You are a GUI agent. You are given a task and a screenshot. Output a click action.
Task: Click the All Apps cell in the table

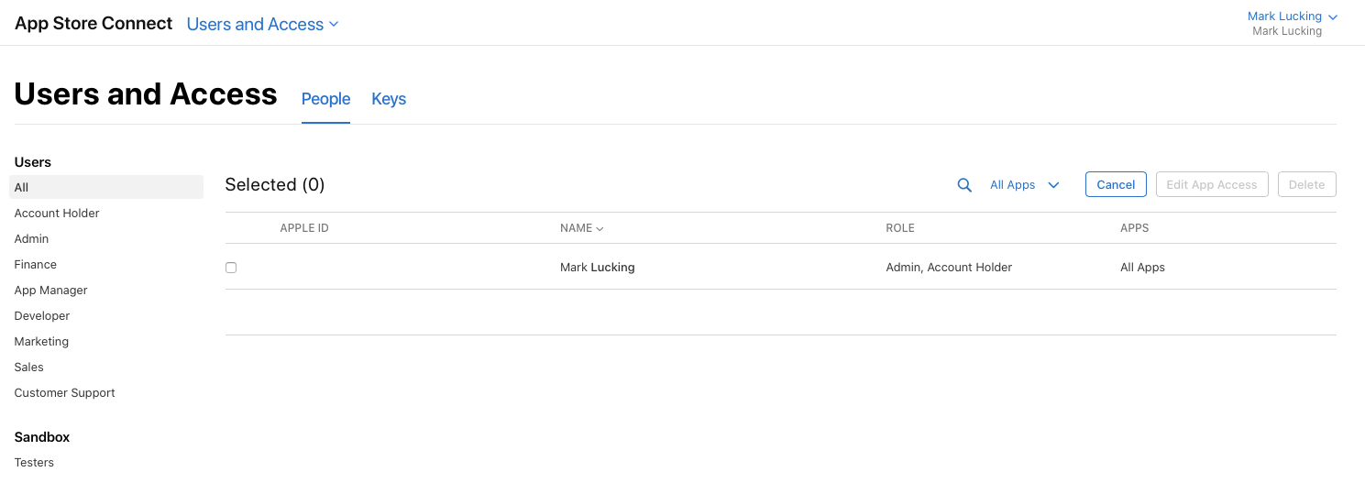(x=1142, y=268)
